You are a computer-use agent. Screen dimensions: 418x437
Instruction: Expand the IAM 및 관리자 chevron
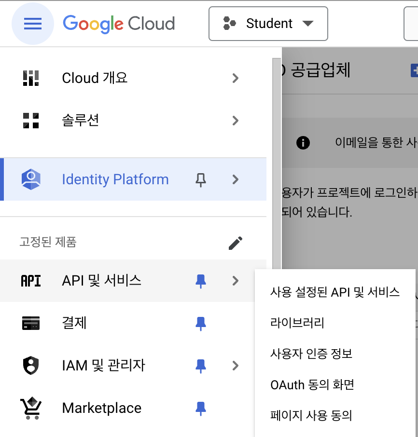click(x=236, y=366)
